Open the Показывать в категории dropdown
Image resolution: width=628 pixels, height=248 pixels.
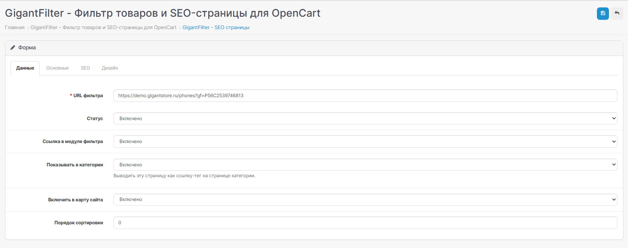click(365, 165)
